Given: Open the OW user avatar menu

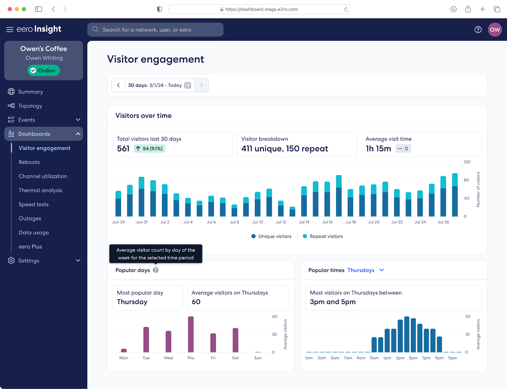Looking at the screenshot, I should [x=495, y=29].
